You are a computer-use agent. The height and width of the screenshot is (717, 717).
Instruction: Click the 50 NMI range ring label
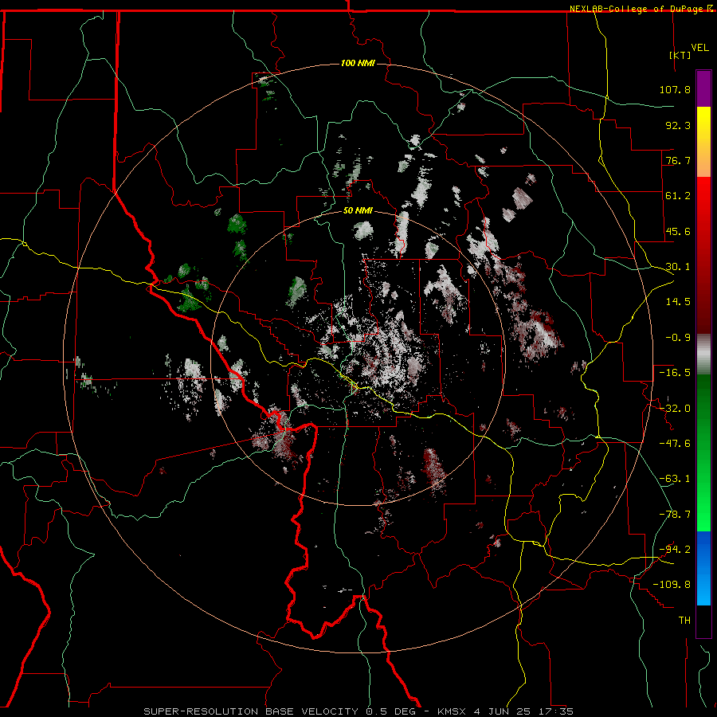(358, 211)
